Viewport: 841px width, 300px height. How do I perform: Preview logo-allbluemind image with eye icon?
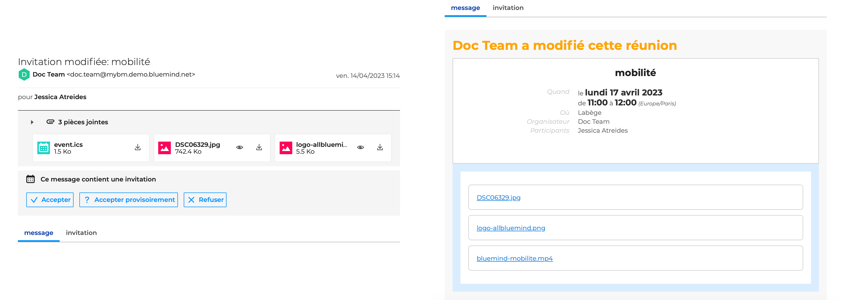tap(360, 148)
